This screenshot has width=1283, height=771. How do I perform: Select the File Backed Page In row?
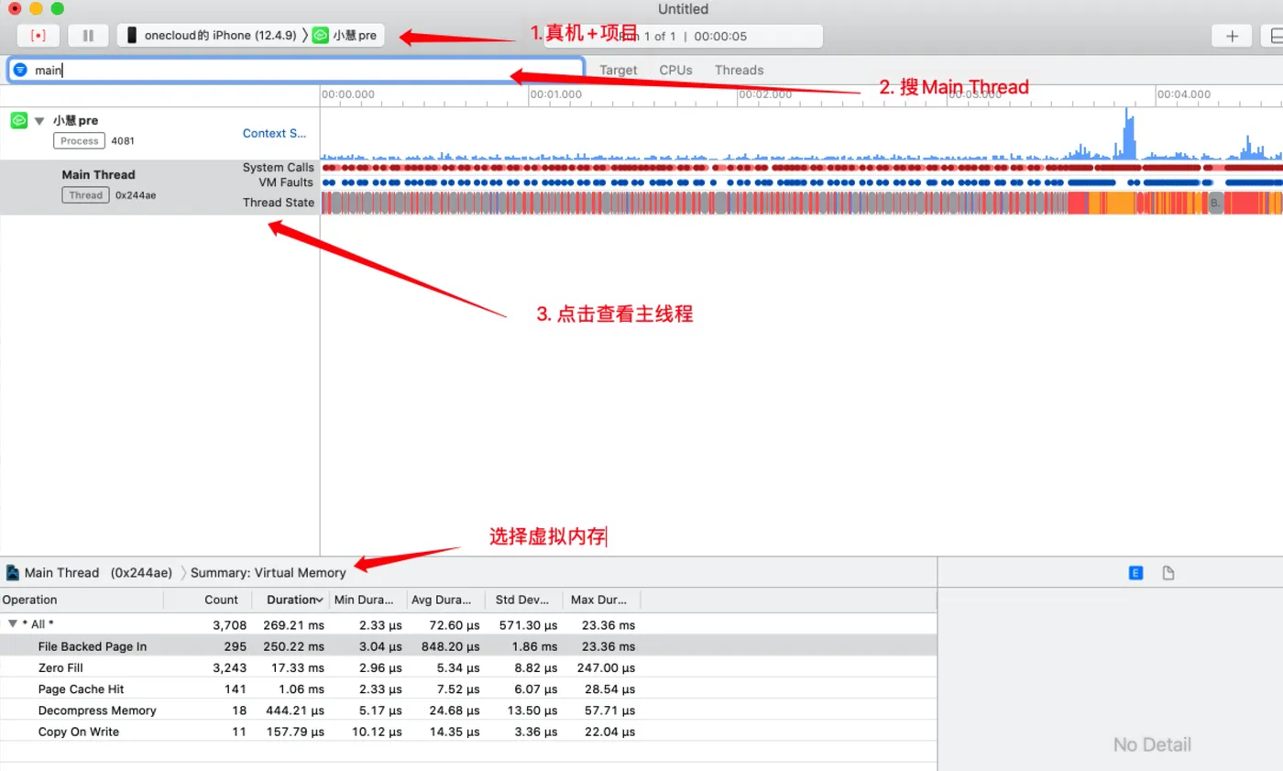coord(468,646)
